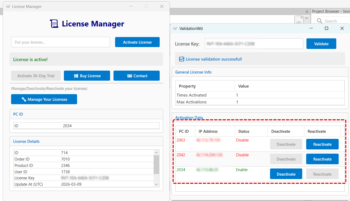350x201 pixels.
Task: Click the License Manager scroll logo icon
Action: click(x=54, y=24)
